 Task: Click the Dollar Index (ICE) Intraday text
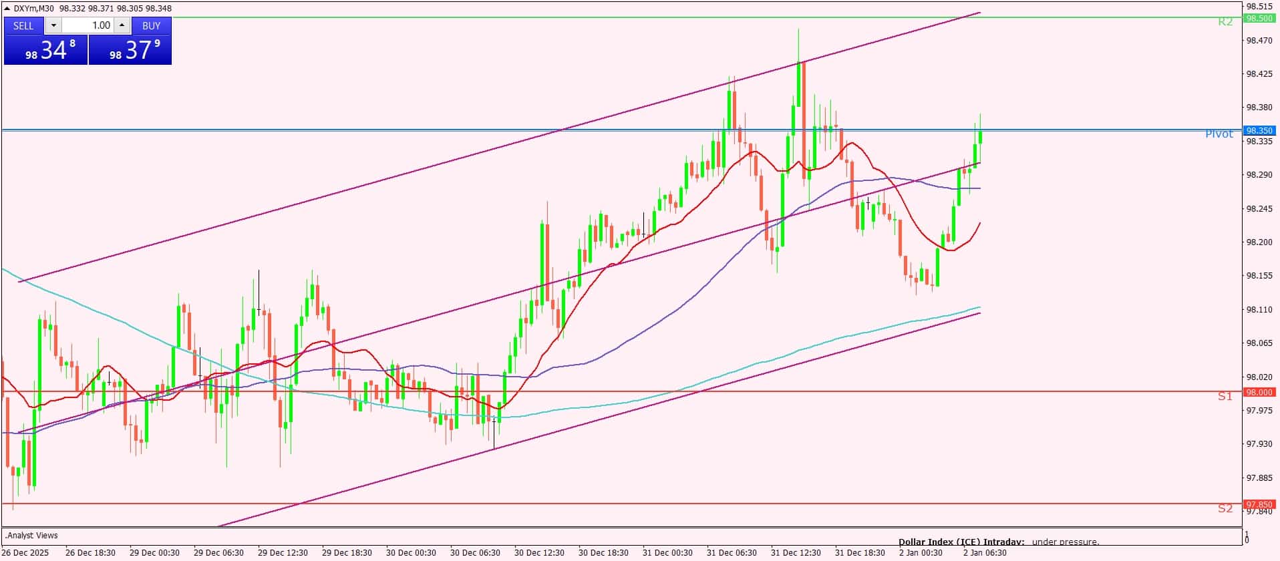click(x=961, y=542)
